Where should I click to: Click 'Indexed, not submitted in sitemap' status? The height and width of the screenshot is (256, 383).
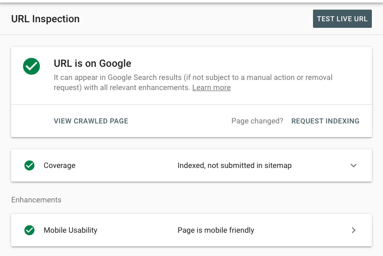click(x=234, y=165)
